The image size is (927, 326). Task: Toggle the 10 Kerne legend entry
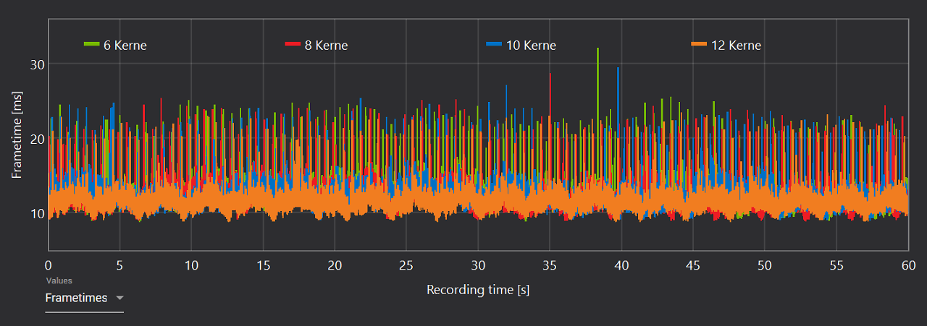(521, 46)
